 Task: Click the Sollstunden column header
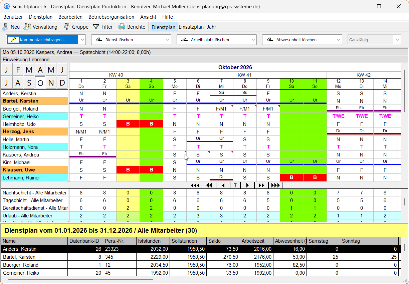pyautogui.click(x=188, y=241)
